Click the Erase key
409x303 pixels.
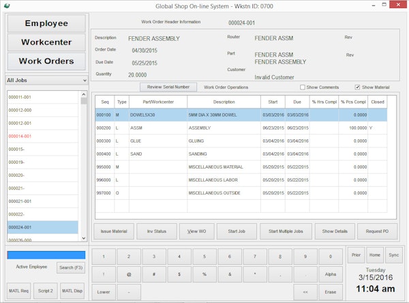click(331, 292)
